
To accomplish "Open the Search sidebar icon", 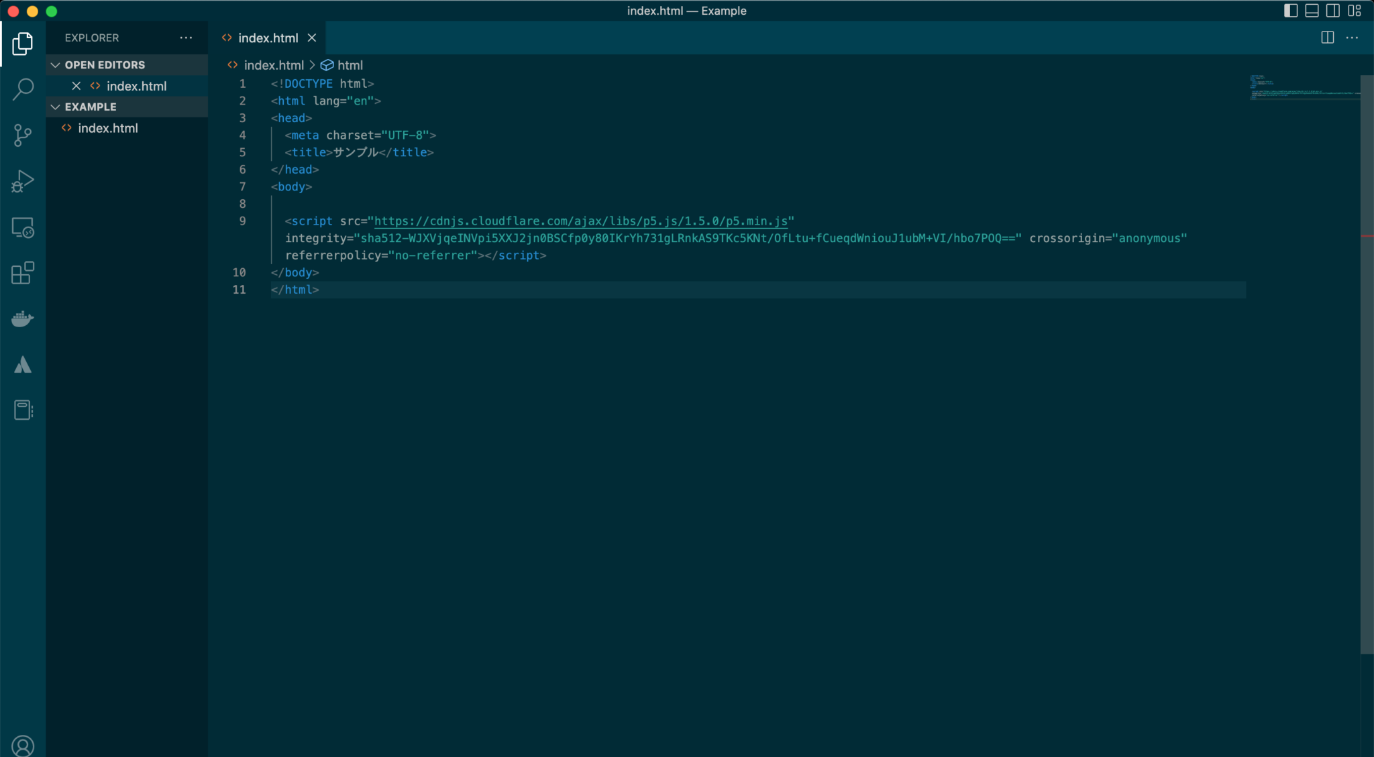I will coord(23,89).
